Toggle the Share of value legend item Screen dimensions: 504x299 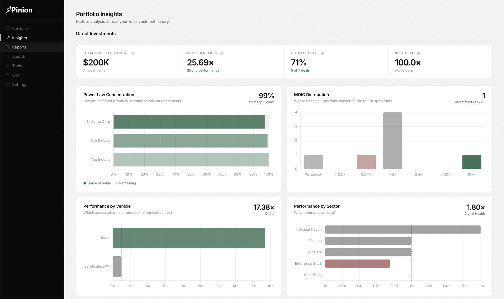[x=97, y=183]
